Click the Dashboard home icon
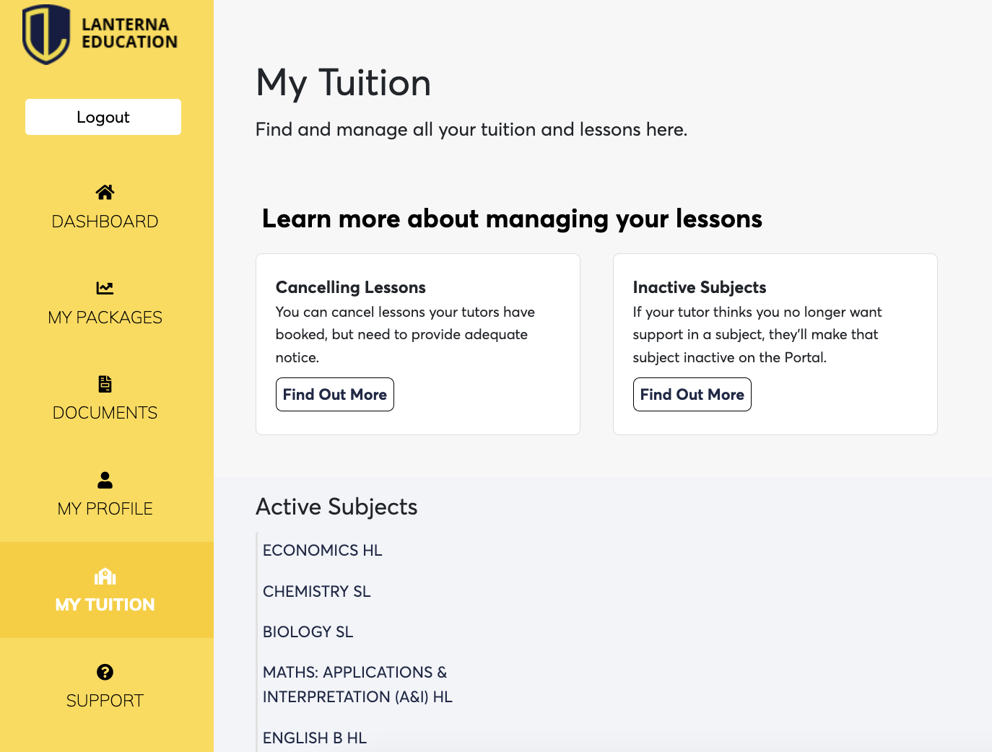The image size is (992, 752). click(105, 192)
